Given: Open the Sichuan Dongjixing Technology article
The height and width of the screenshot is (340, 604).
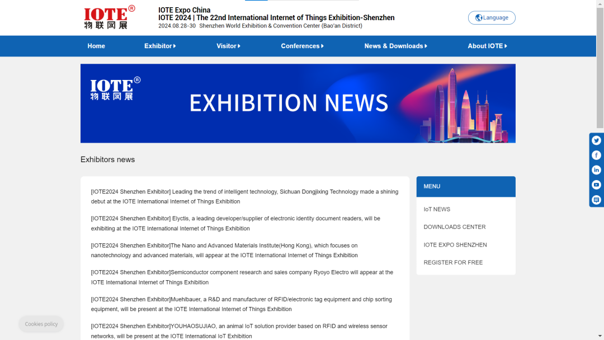Looking at the screenshot, I should pyautogui.click(x=244, y=196).
